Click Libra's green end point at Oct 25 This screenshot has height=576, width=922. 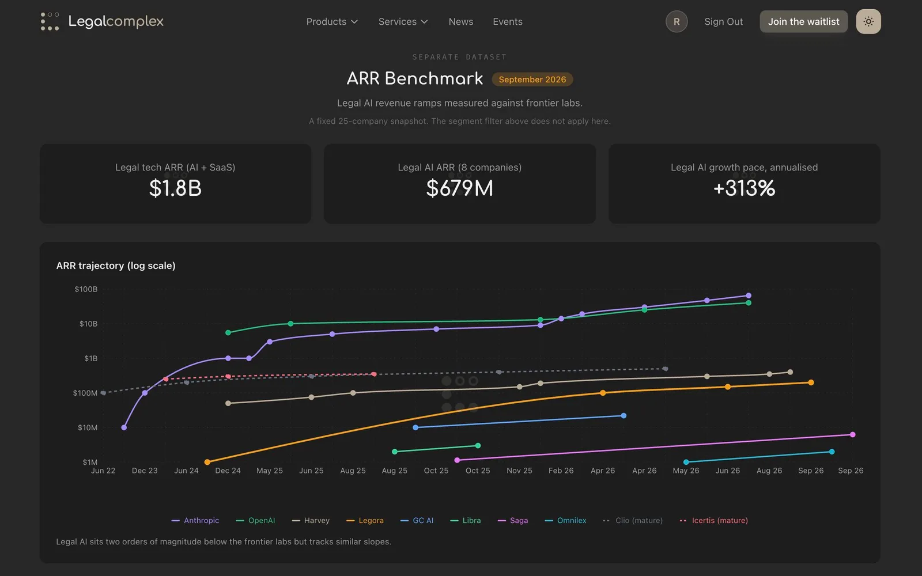pyautogui.click(x=478, y=445)
